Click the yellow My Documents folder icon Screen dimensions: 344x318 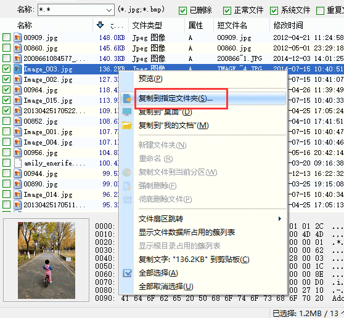[127, 125]
